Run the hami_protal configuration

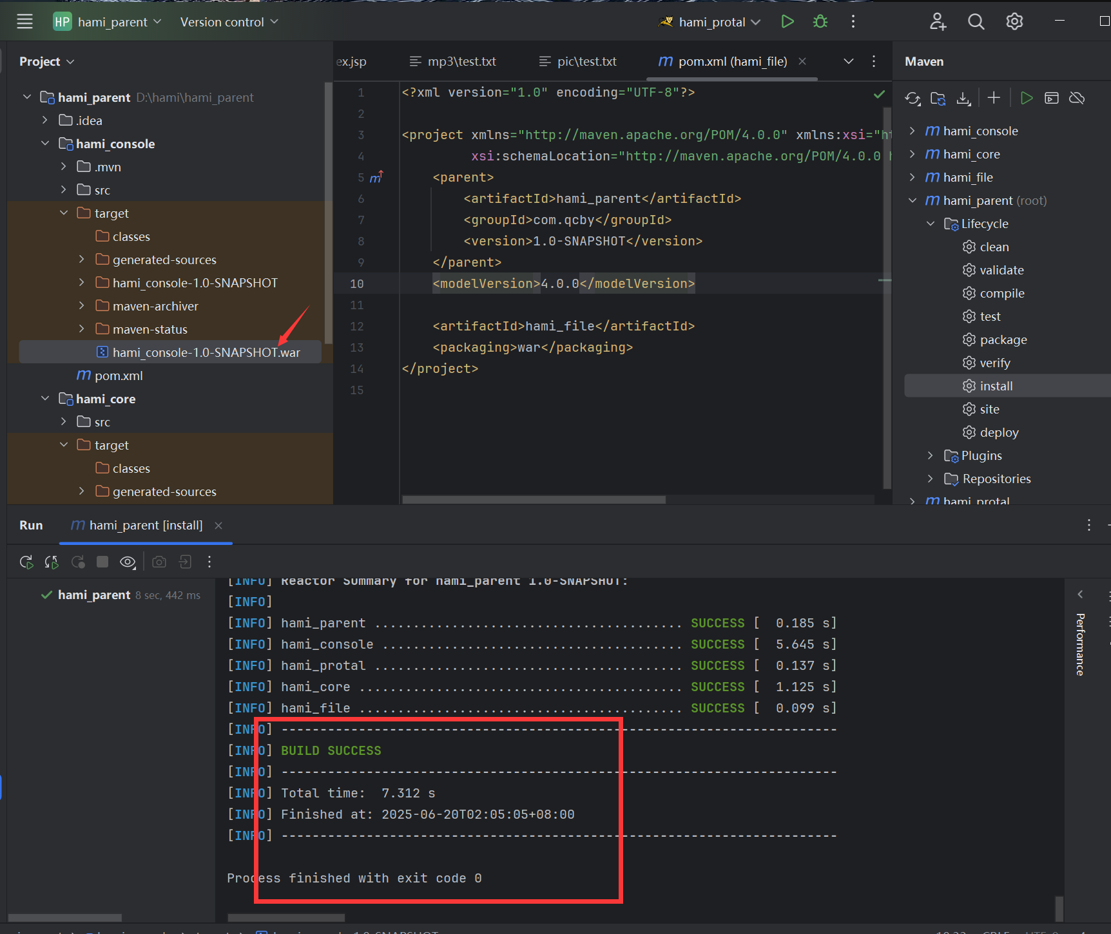[787, 22]
